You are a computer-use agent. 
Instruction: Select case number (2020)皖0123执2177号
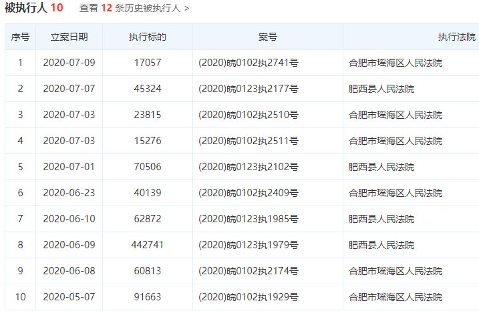[249, 89]
